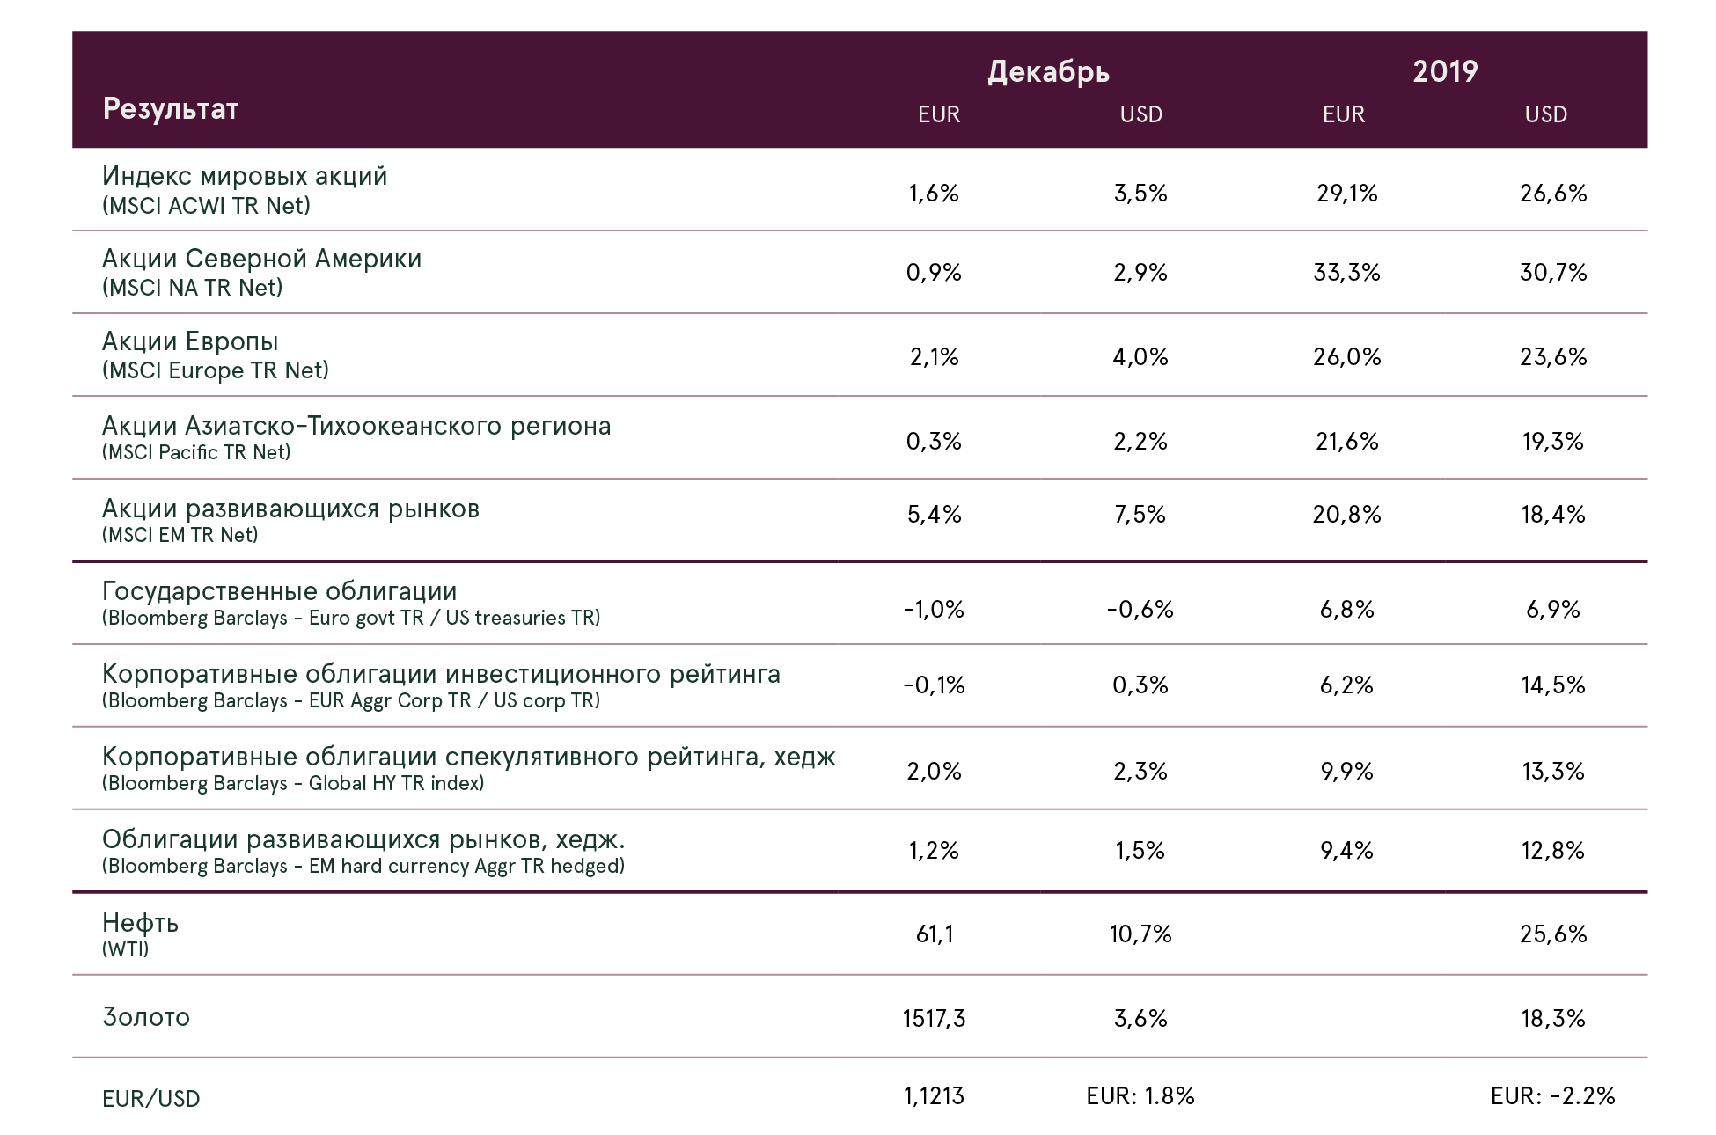The width and height of the screenshot is (1716, 1135).
Task: Click '(MSCI Europe TR Net)' subtitle
Action: tap(216, 370)
